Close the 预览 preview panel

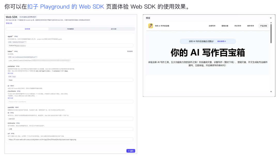point(271,18)
